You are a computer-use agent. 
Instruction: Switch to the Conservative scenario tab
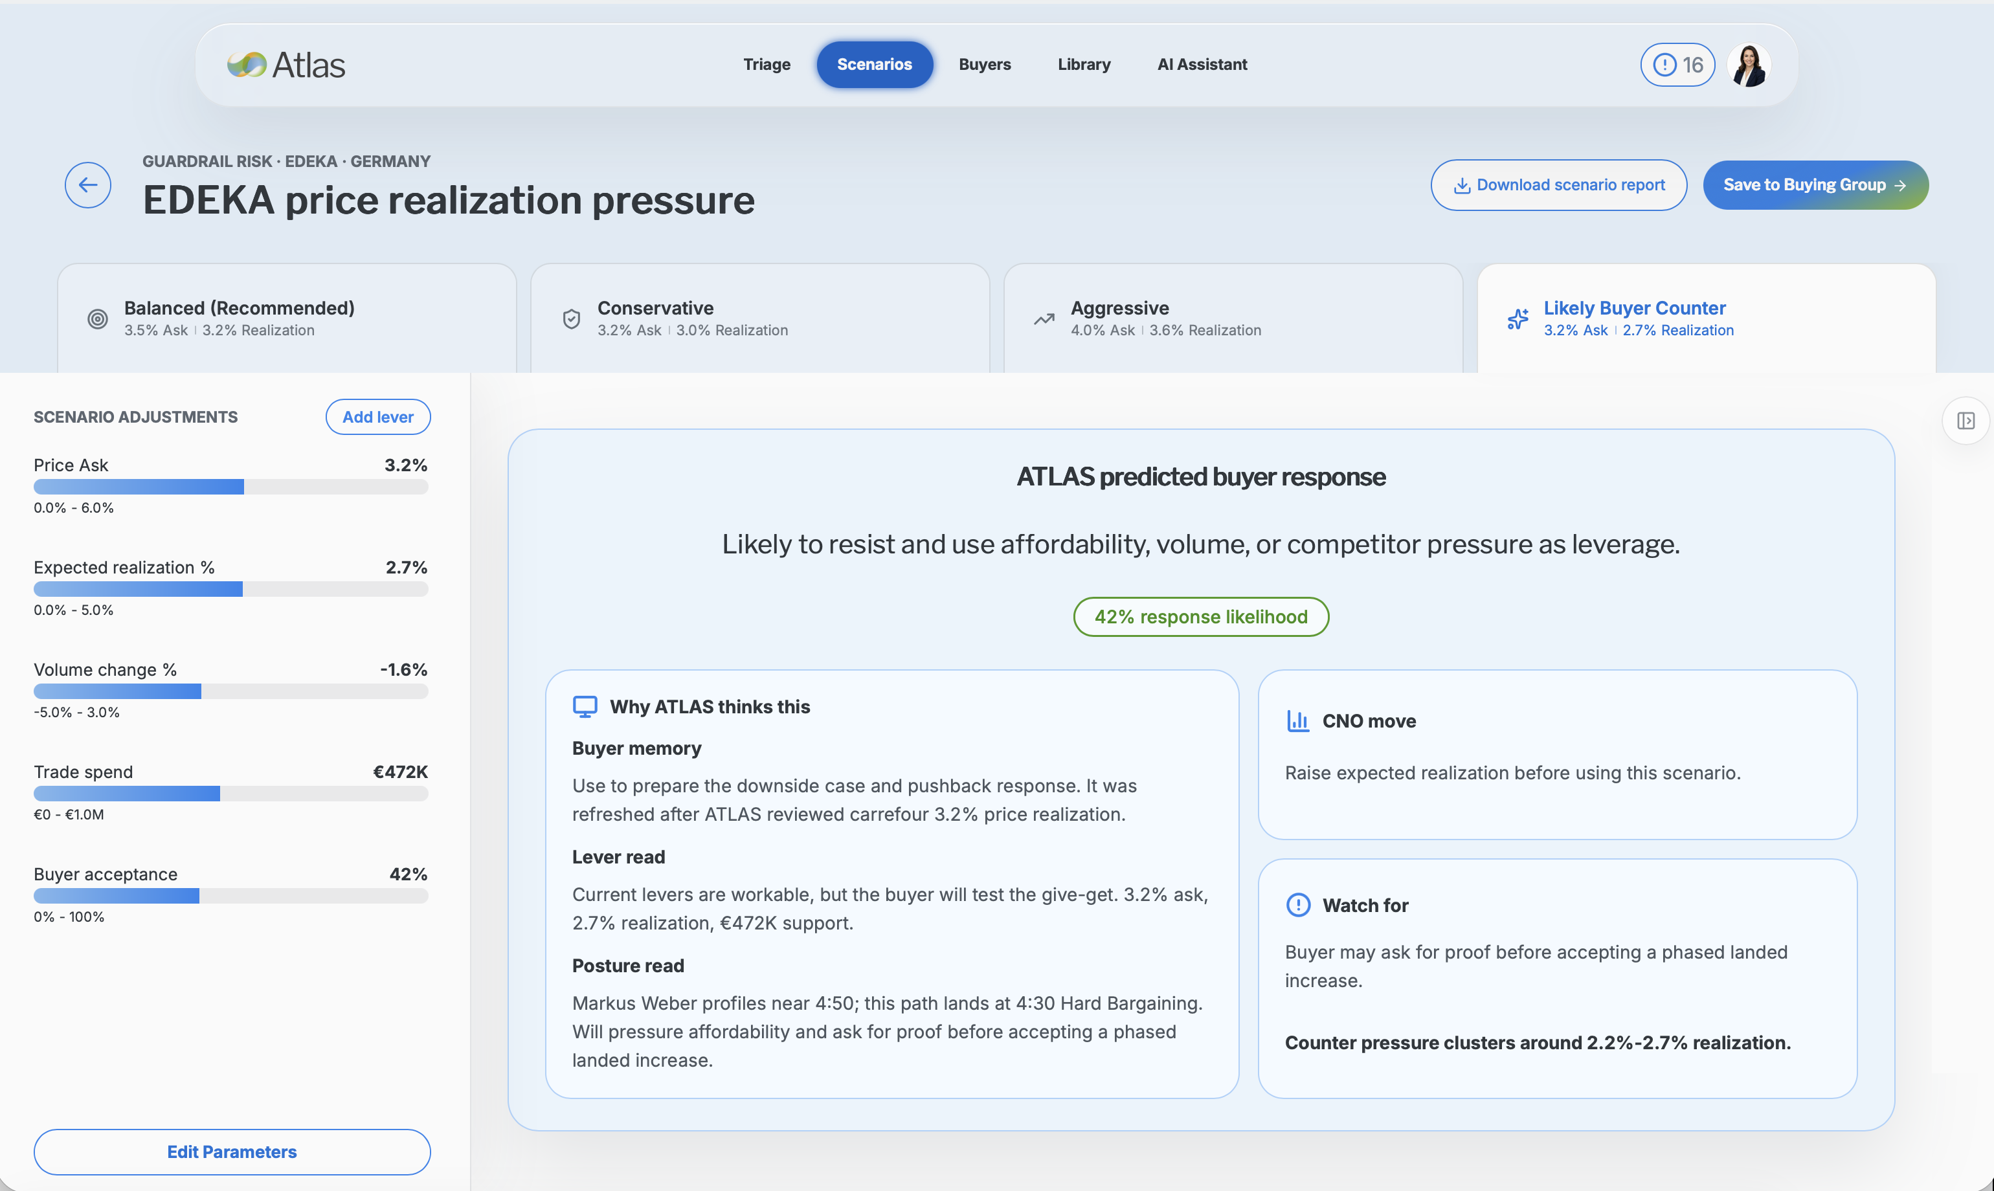tap(760, 318)
